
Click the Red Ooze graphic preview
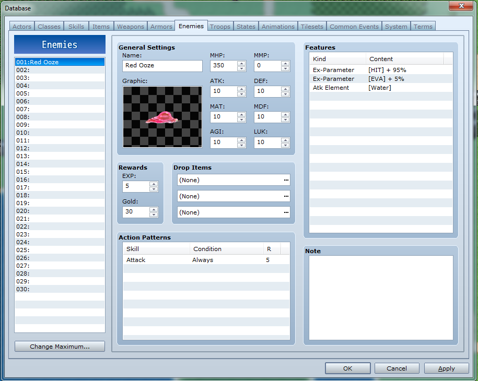click(x=162, y=116)
